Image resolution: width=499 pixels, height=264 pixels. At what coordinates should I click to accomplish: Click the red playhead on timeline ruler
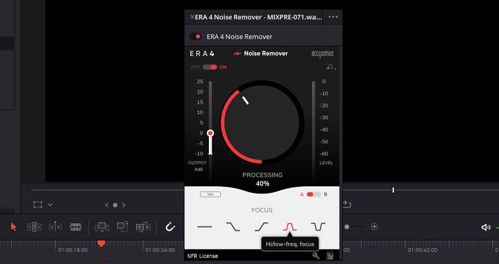101,244
